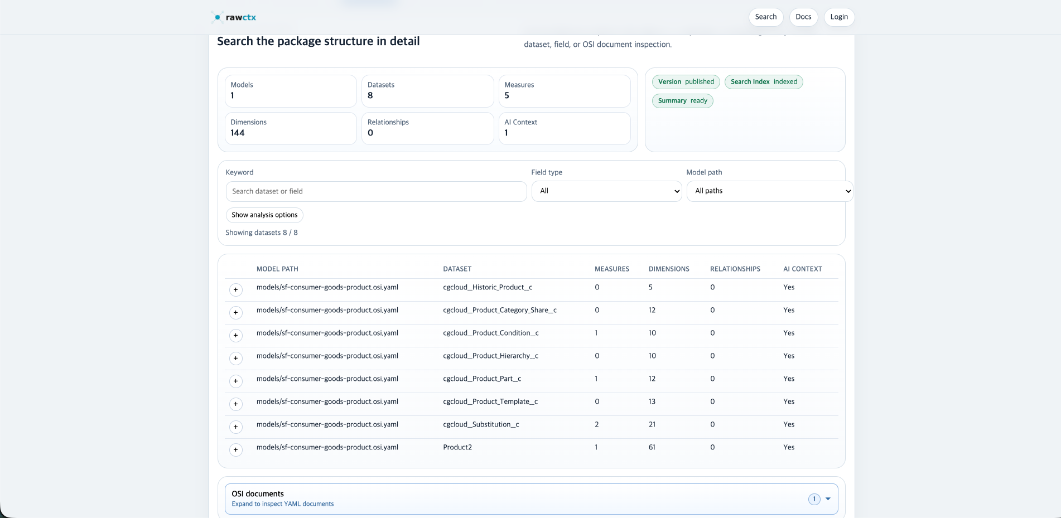Click plus icon for Product2 dataset
The width and height of the screenshot is (1061, 518).
[236, 450]
